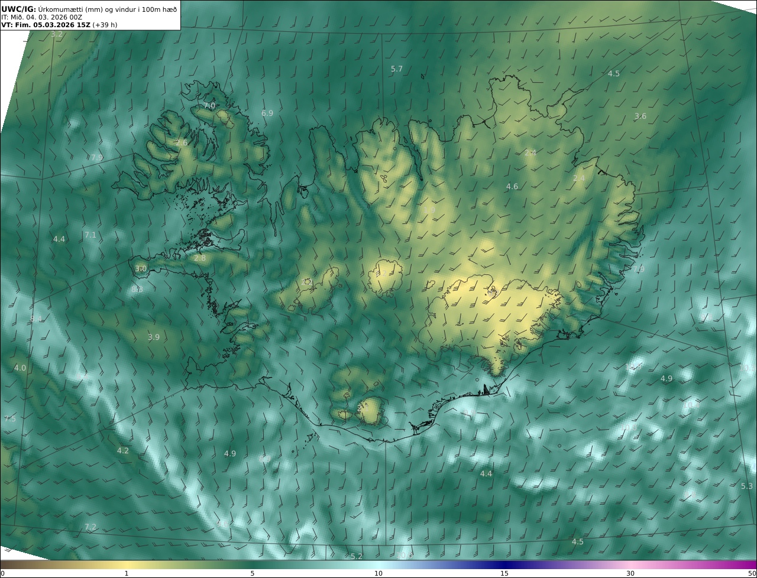Screen dimensions: 757x578
Task: Click the '7.2' value label
Action: click(x=90, y=527)
